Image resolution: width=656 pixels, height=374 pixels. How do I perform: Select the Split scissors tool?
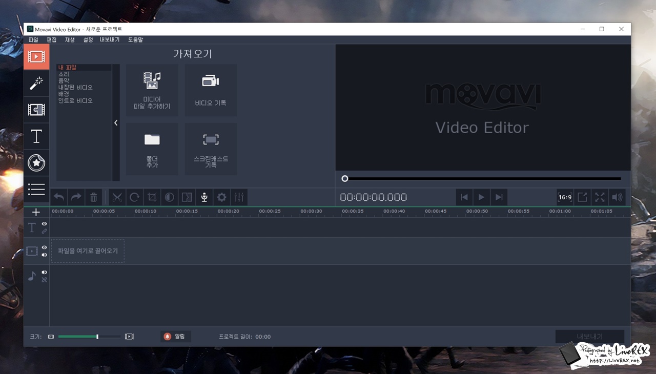click(x=117, y=197)
